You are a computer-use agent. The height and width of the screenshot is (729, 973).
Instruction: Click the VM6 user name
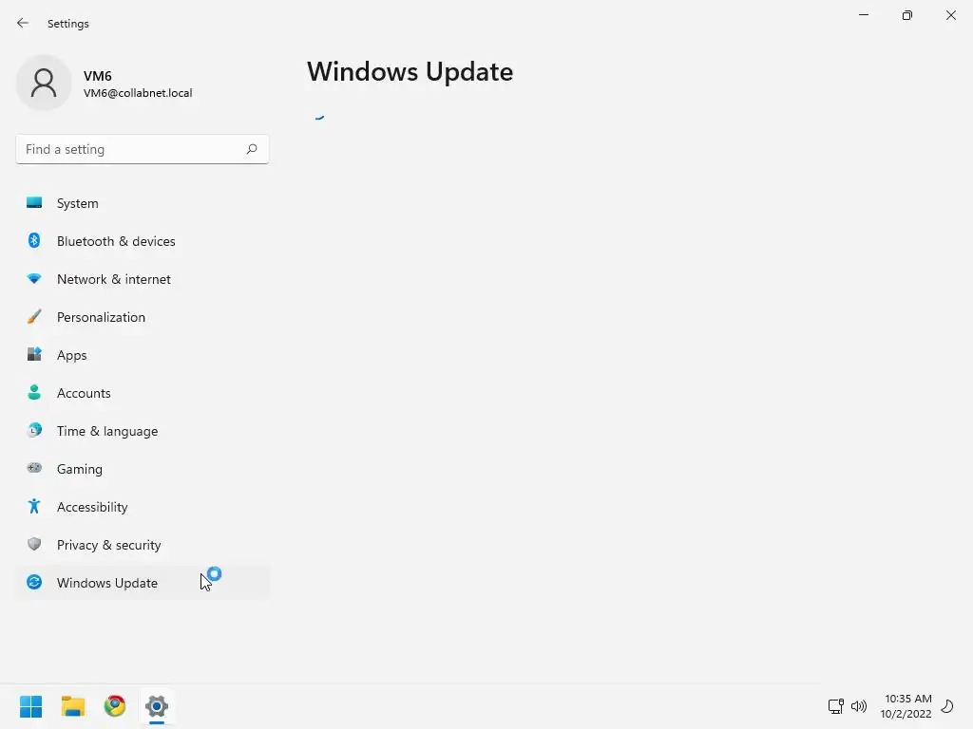(98, 76)
